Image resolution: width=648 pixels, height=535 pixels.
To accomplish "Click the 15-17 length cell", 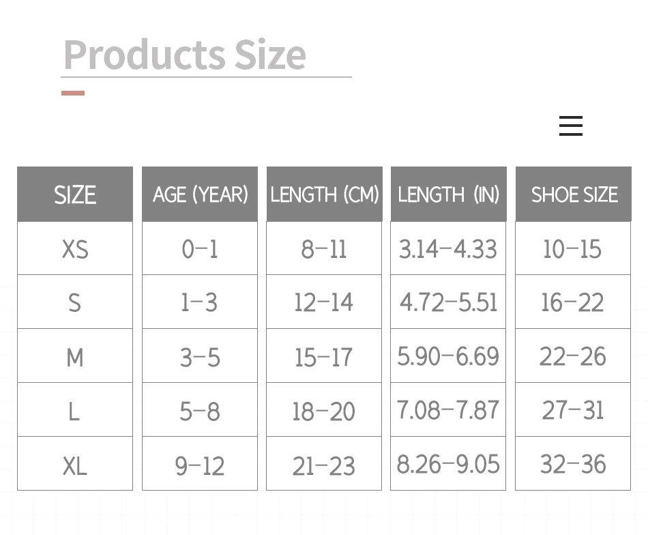I will (x=324, y=356).
